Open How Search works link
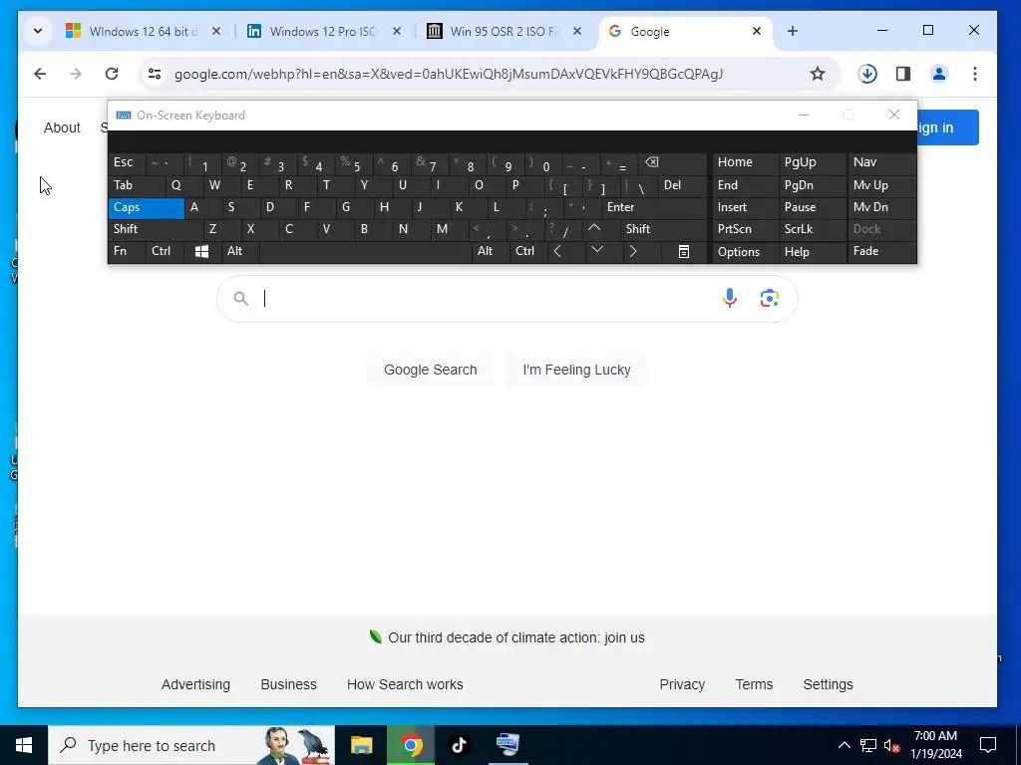The width and height of the screenshot is (1021, 765). (x=405, y=684)
